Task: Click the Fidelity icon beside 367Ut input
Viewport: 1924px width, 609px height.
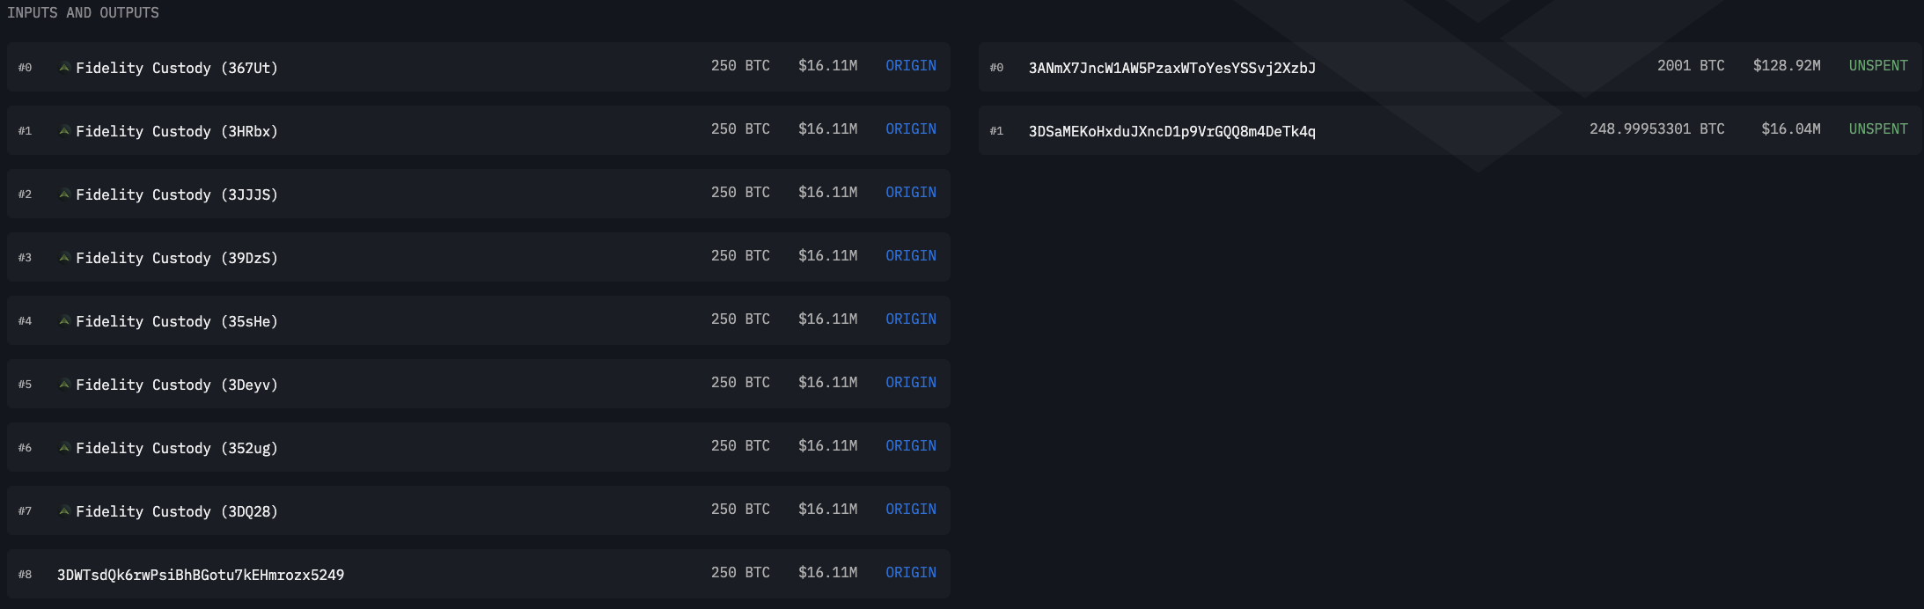Action: [64, 67]
